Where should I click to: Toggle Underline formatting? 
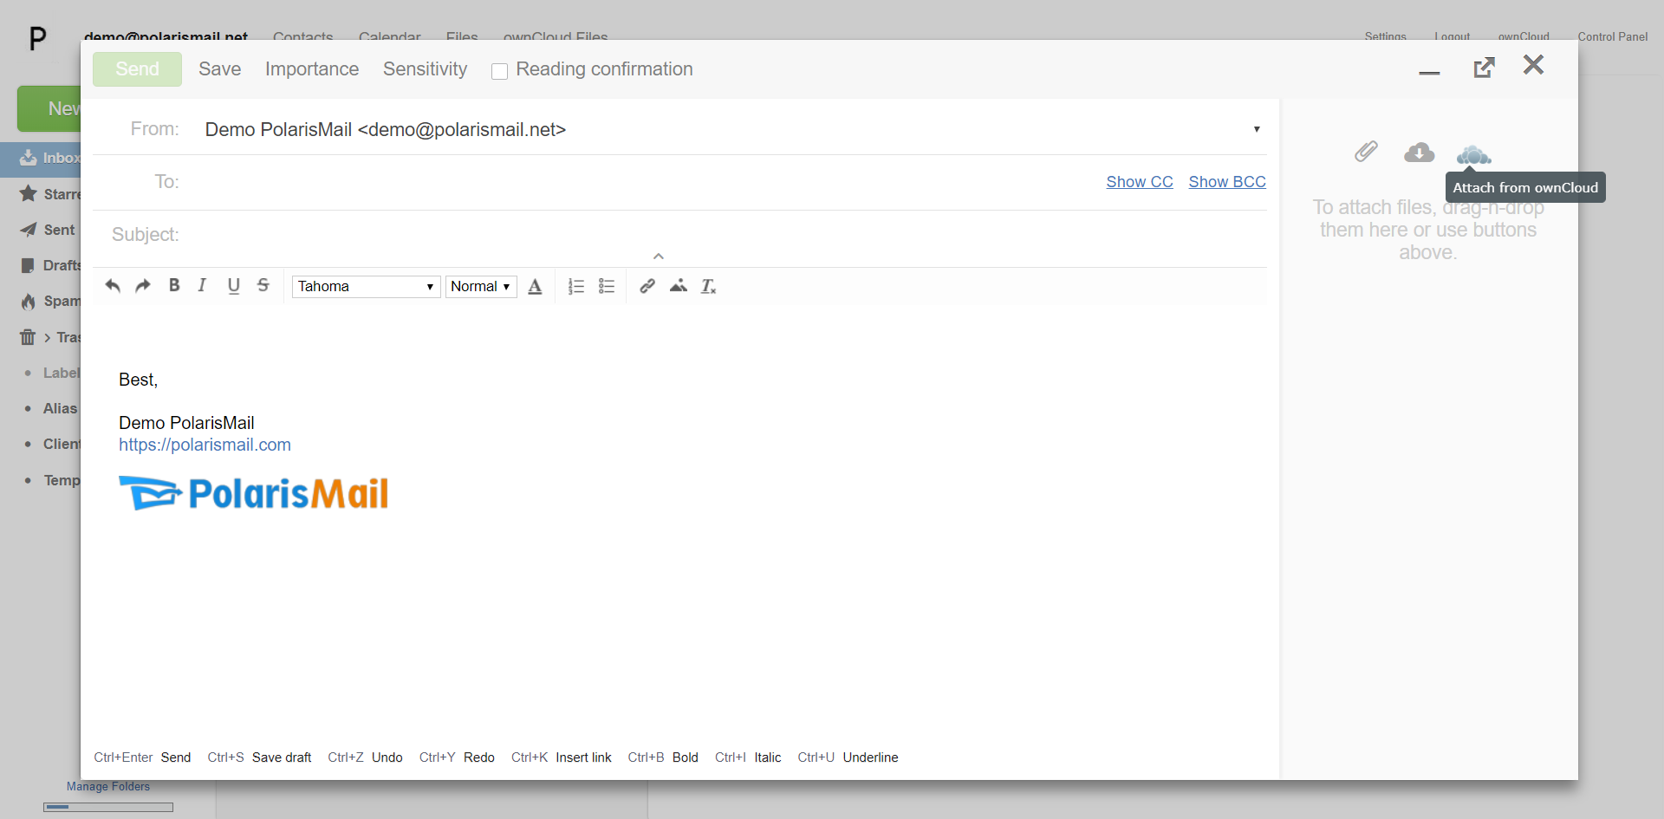pyautogui.click(x=233, y=286)
